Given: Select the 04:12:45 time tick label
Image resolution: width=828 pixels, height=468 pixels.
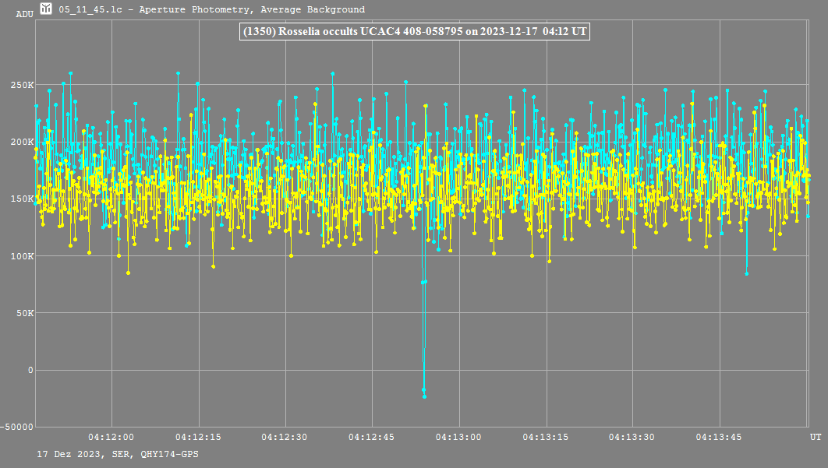Looking at the screenshot, I should point(371,438).
